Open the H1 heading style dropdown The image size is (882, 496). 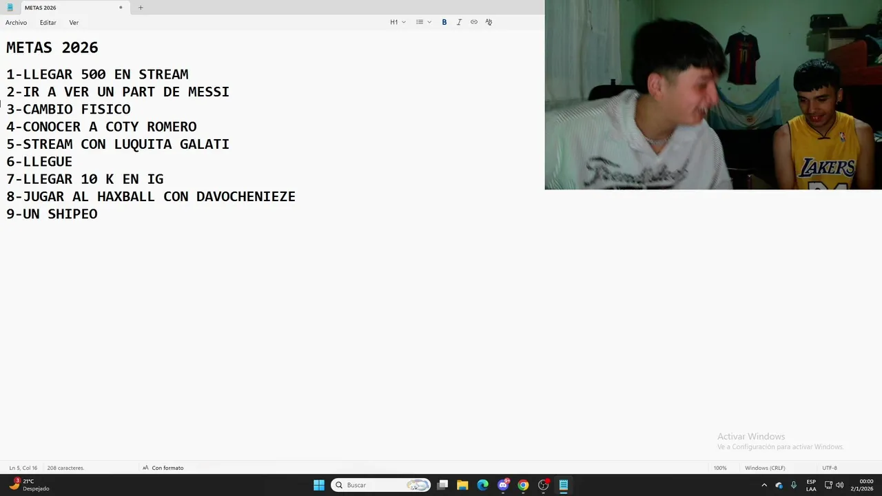coord(398,22)
